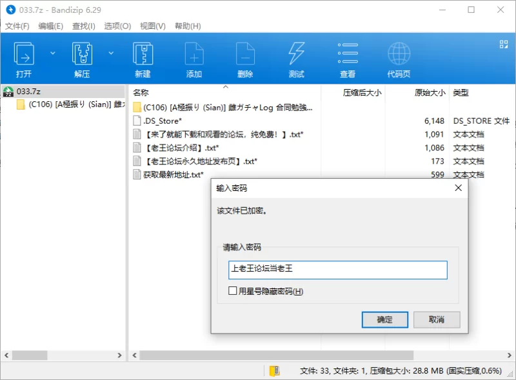The image size is (516, 380).
Task: Click the text file icon of 【来了就能下载和观看的论坛，纯免费！】.txt
Action: pyautogui.click(x=137, y=134)
